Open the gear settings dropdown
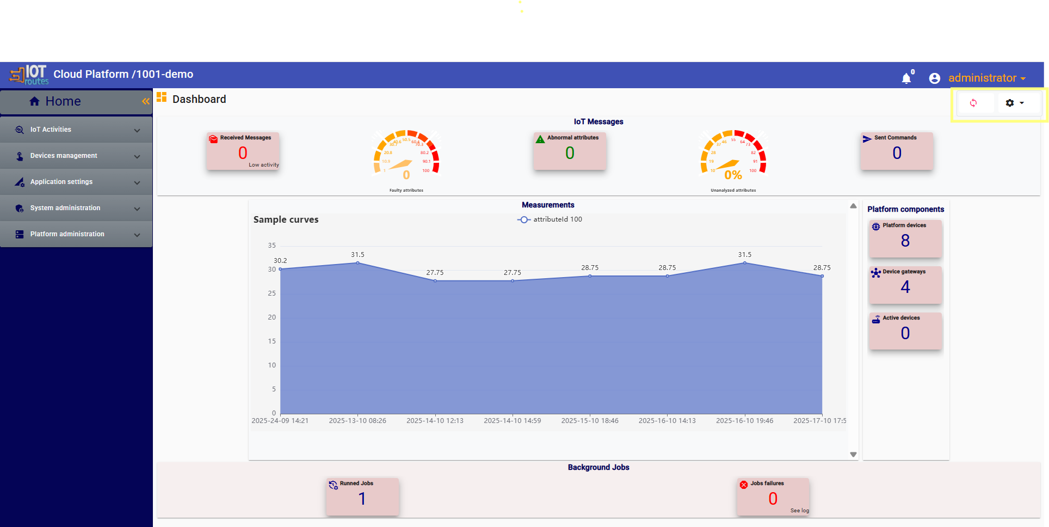 [1015, 103]
